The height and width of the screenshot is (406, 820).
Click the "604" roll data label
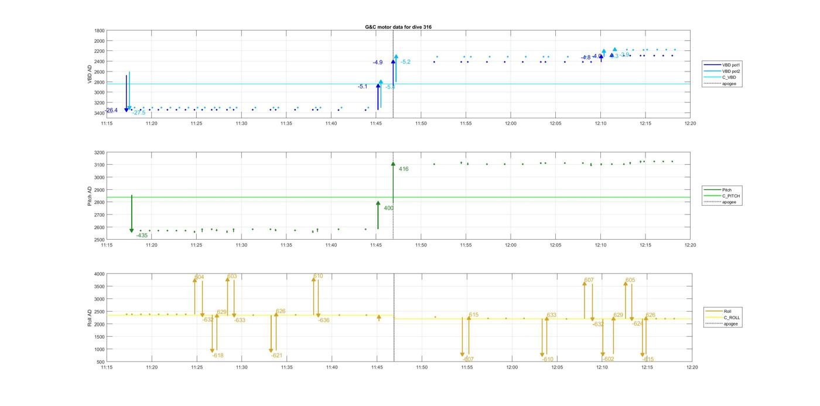[199, 277]
